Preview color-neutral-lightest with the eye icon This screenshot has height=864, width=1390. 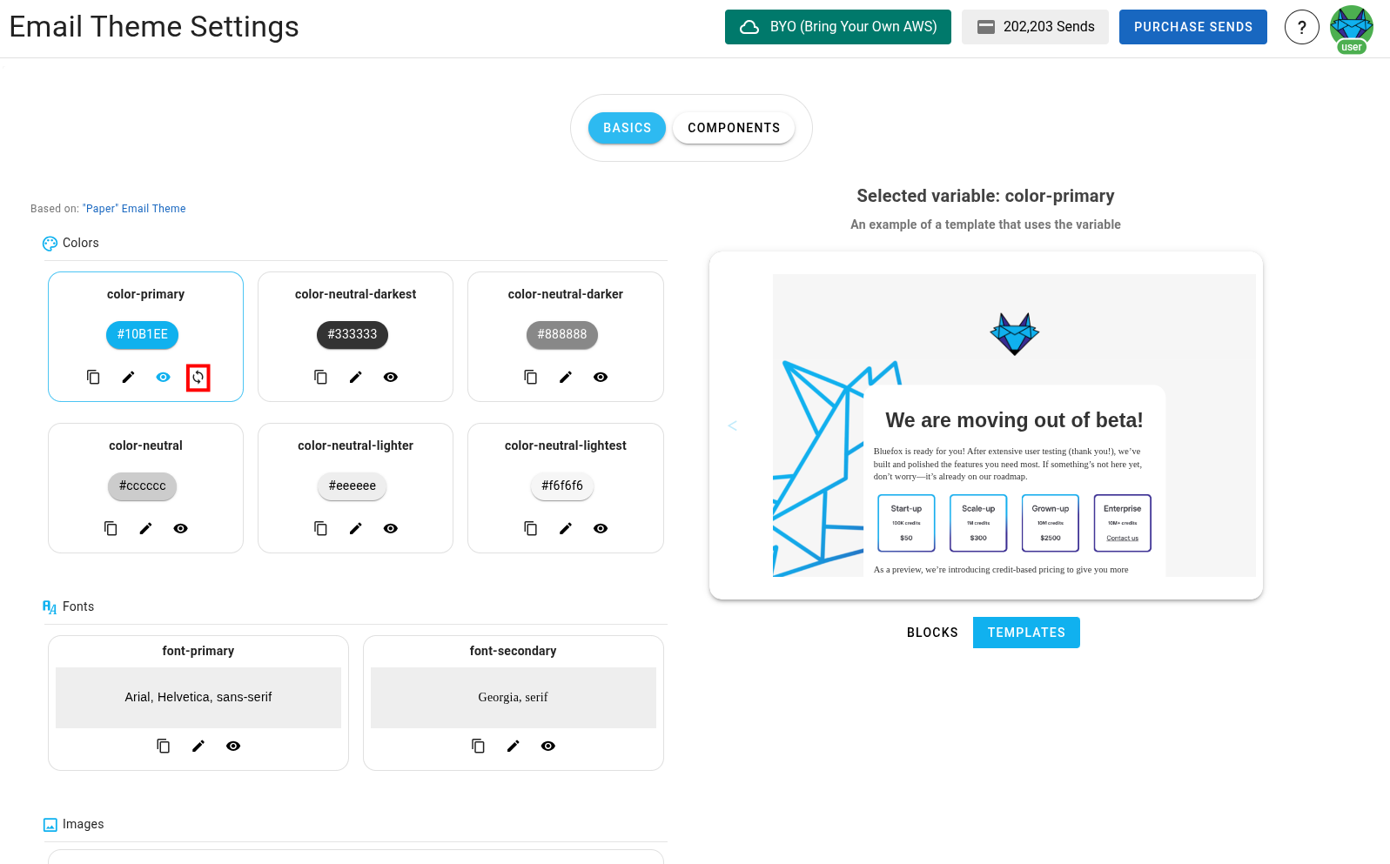601,528
